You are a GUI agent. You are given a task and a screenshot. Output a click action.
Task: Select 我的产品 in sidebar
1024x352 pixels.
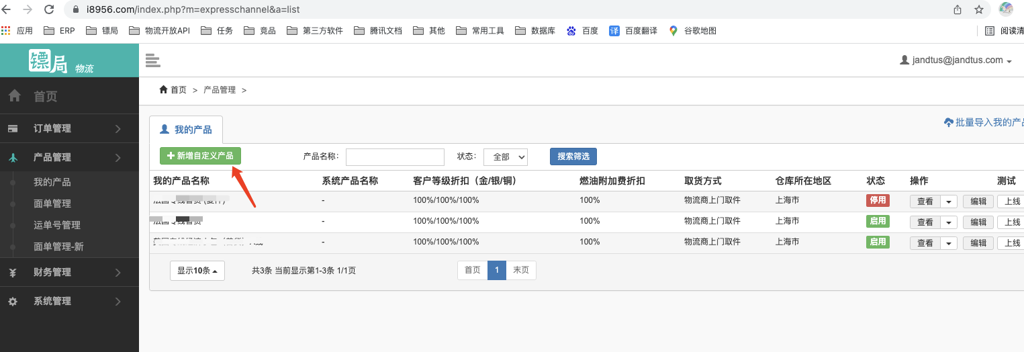52,182
